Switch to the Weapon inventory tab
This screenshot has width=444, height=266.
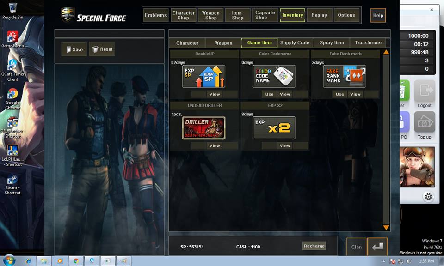(223, 43)
